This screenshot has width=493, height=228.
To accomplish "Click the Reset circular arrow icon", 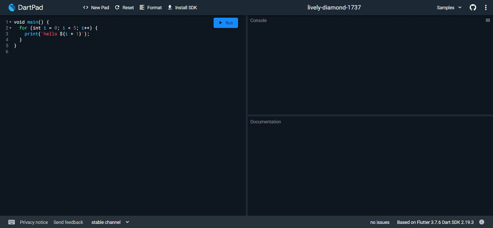I will [117, 7].
